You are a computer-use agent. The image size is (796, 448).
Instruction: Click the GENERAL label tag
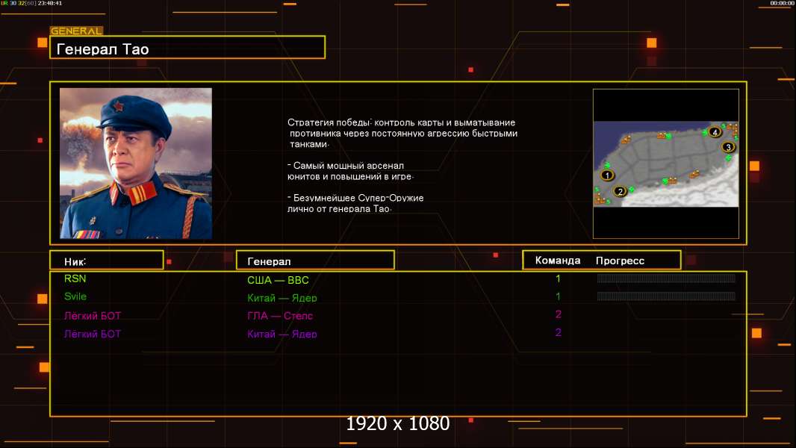tap(76, 31)
